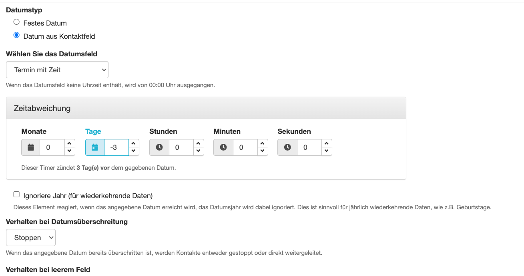Click the Monate column label

[x=34, y=131]
